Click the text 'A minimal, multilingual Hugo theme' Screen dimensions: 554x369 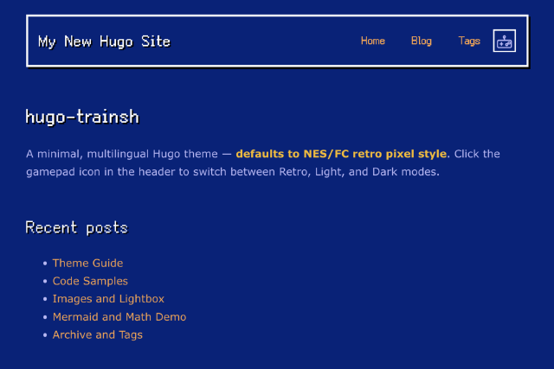coord(121,154)
